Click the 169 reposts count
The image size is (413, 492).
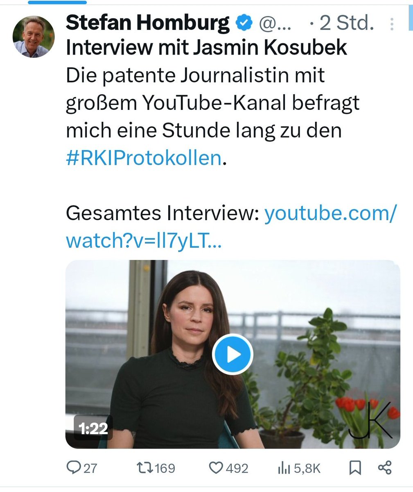(x=165, y=468)
